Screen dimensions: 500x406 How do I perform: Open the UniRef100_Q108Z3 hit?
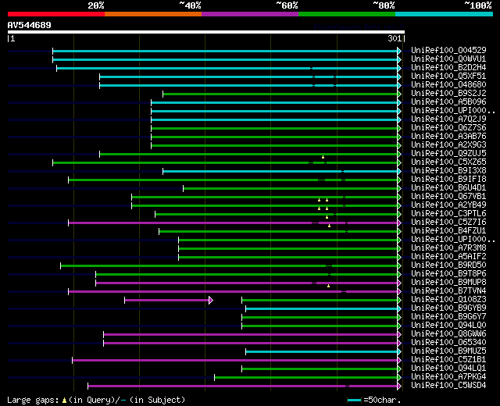[448, 300]
